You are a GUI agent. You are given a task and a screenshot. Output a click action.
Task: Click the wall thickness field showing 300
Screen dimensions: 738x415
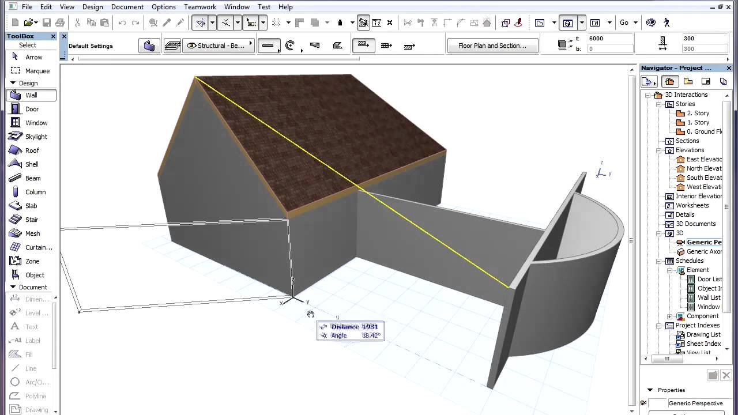coord(705,39)
